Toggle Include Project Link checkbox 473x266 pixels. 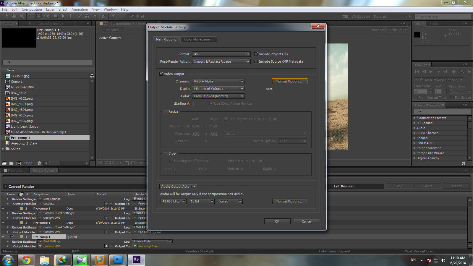point(256,54)
